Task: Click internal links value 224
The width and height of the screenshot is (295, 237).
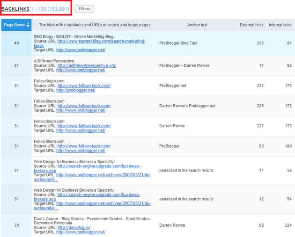Action: tap(288, 225)
